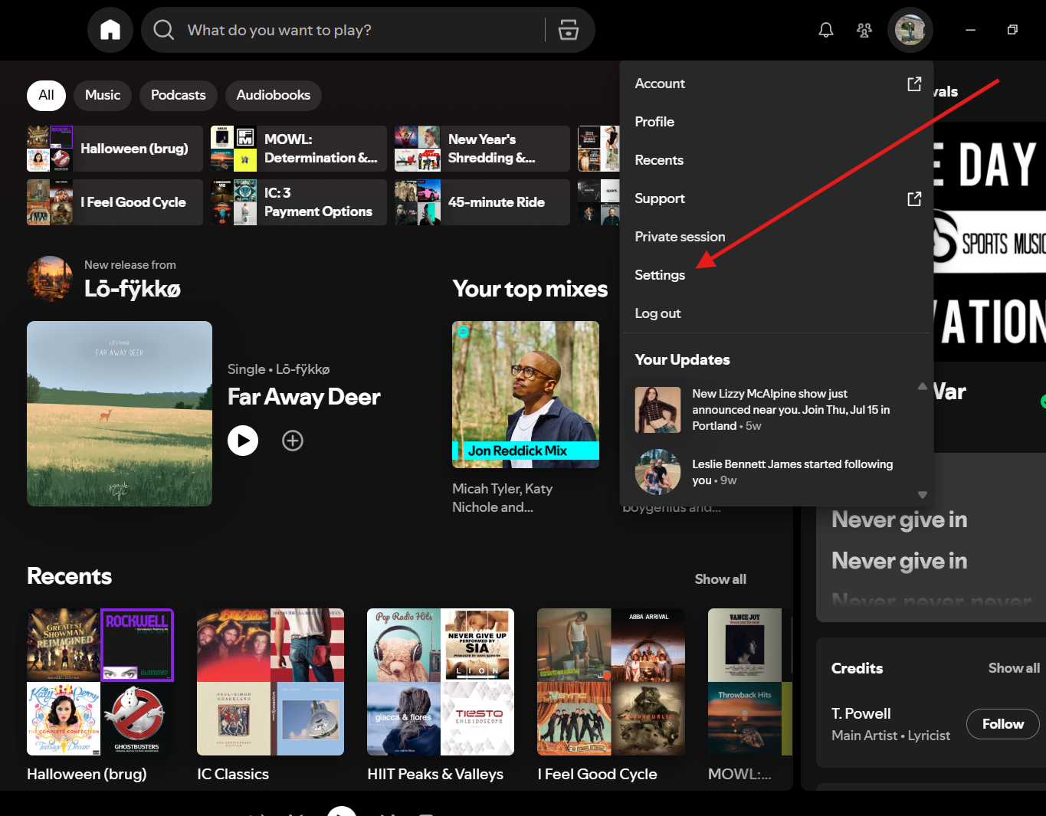
Task: Click Show all next to Credits
Action: pos(1014,668)
